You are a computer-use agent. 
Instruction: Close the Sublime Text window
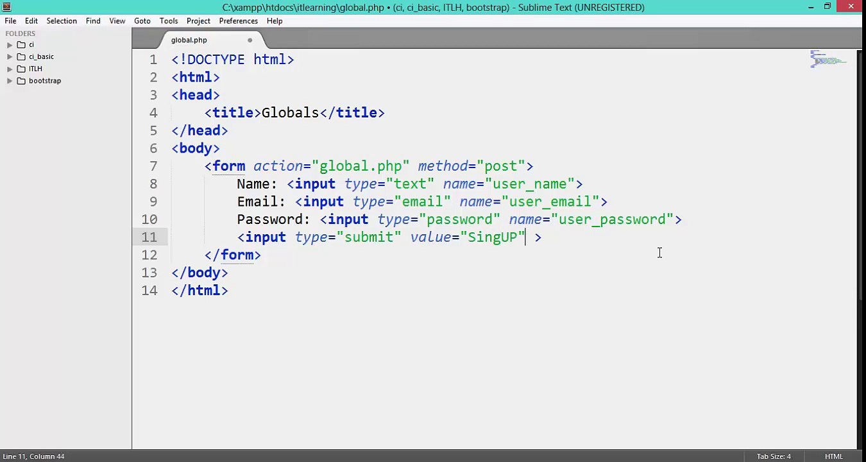(x=851, y=6)
